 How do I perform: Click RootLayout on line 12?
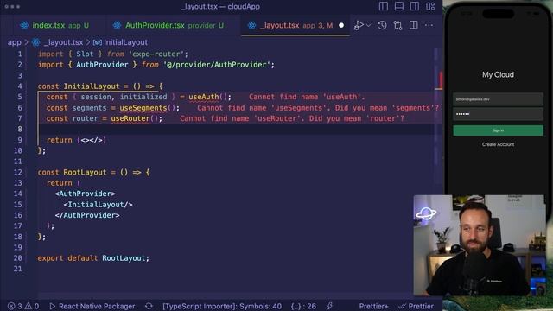(85, 173)
